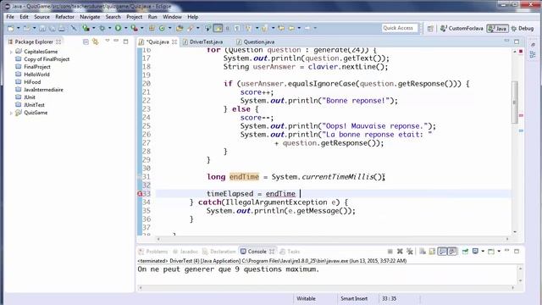
Task: Toggle Block Selection Mode toolbar button
Action: tap(228, 28)
